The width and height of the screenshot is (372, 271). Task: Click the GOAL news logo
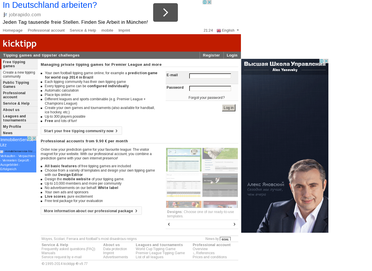225,239
